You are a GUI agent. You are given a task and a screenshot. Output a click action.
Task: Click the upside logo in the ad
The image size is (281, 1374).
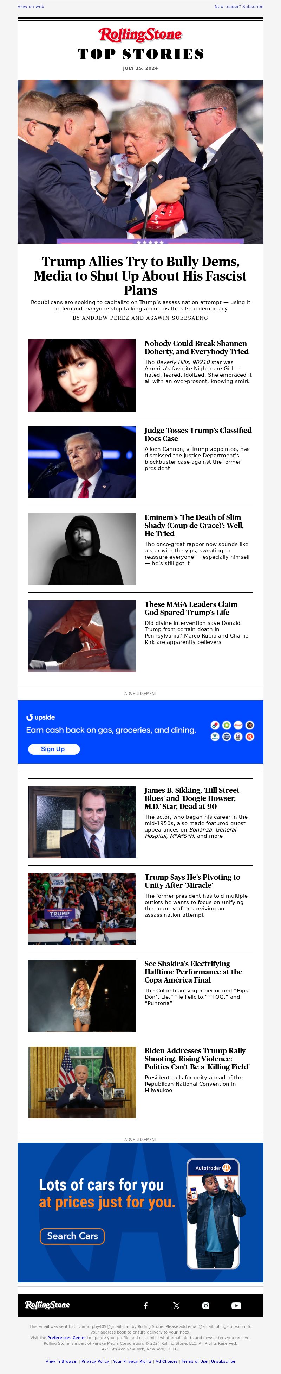(x=40, y=717)
